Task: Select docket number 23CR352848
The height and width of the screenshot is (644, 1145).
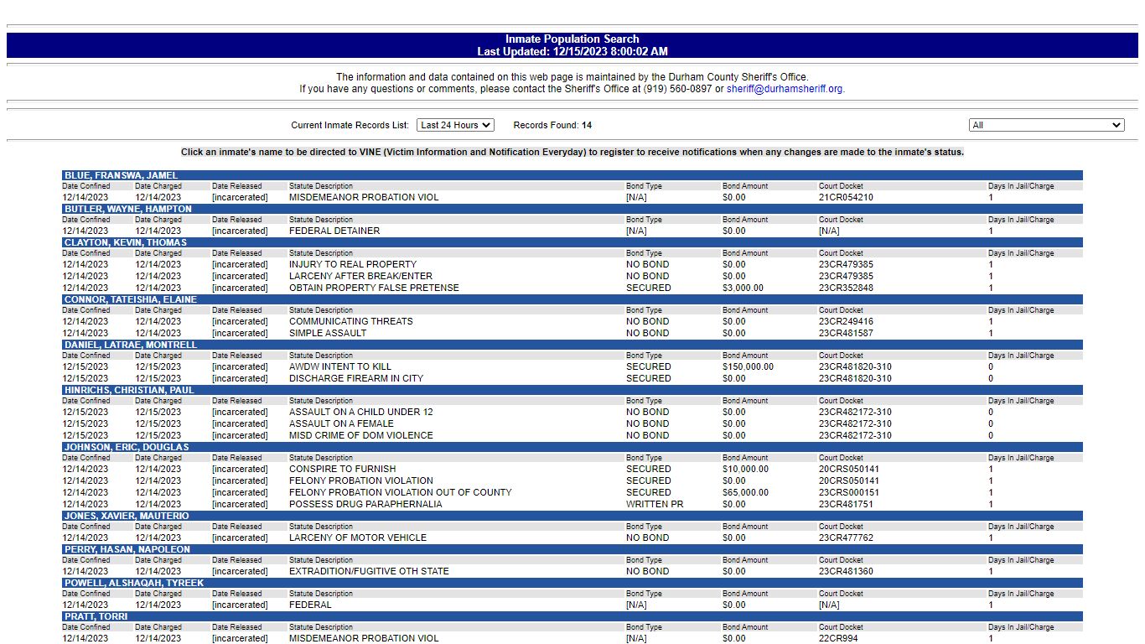Action: pos(846,288)
